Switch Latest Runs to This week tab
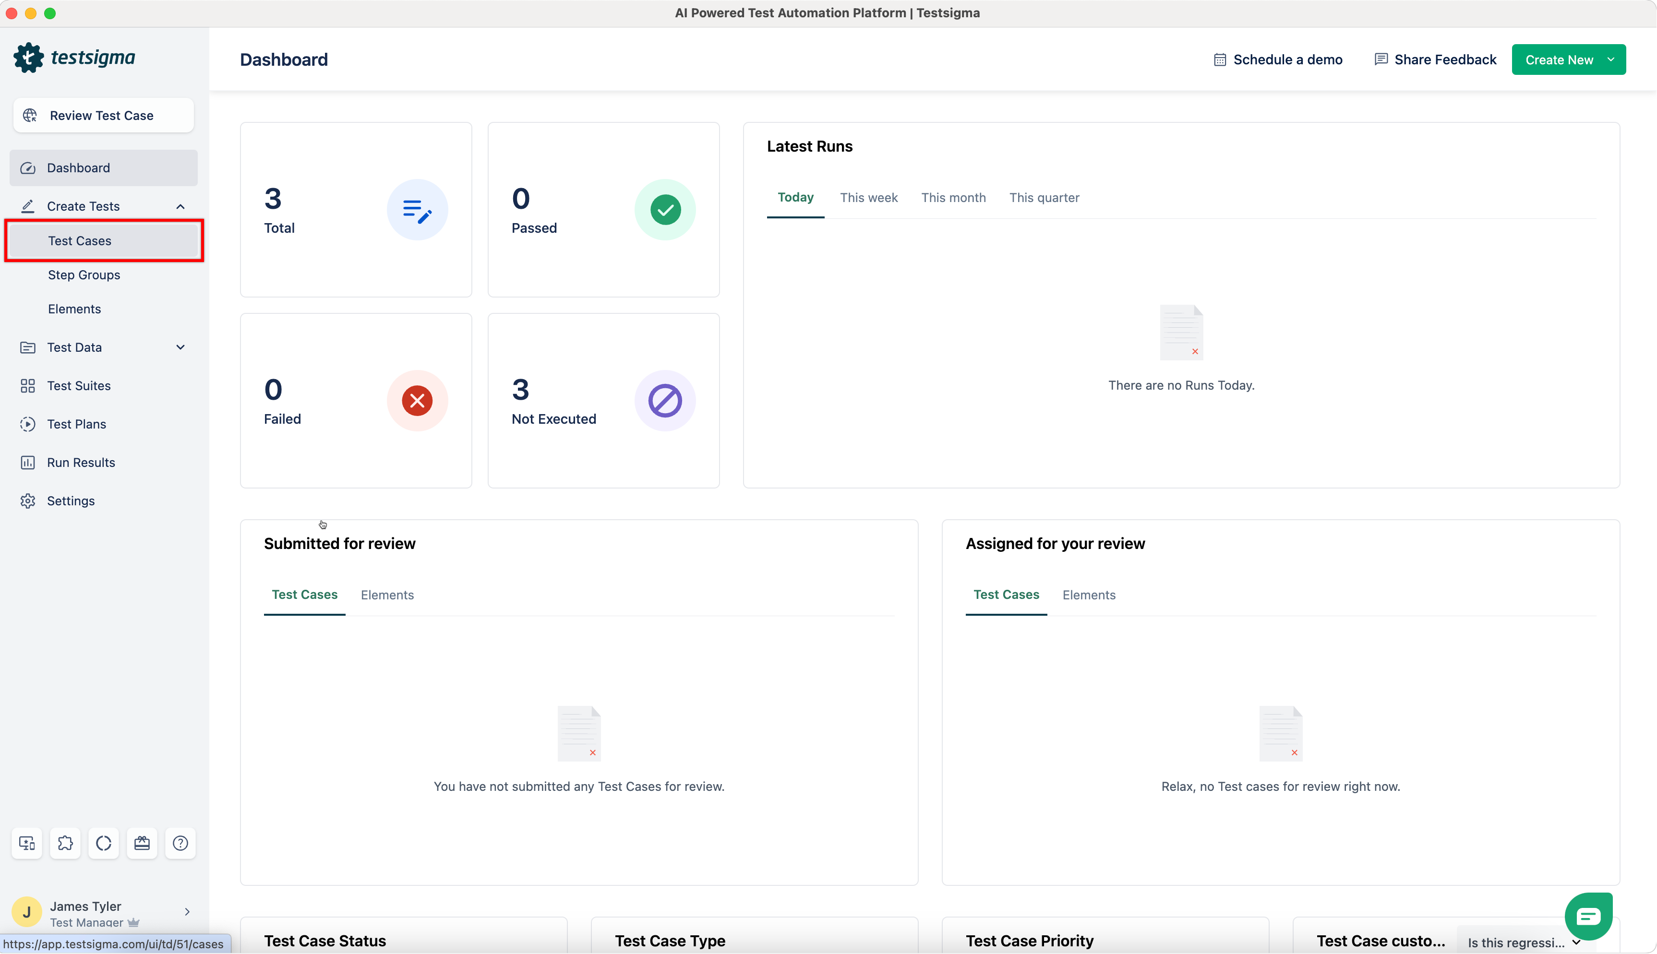This screenshot has width=1657, height=954. (868, 198)
